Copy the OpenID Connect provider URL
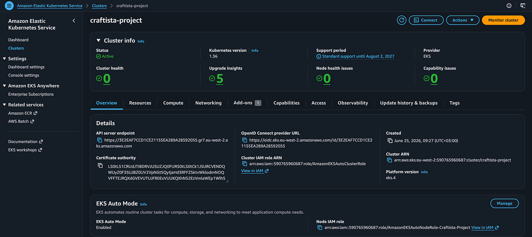 coord(245,140)
